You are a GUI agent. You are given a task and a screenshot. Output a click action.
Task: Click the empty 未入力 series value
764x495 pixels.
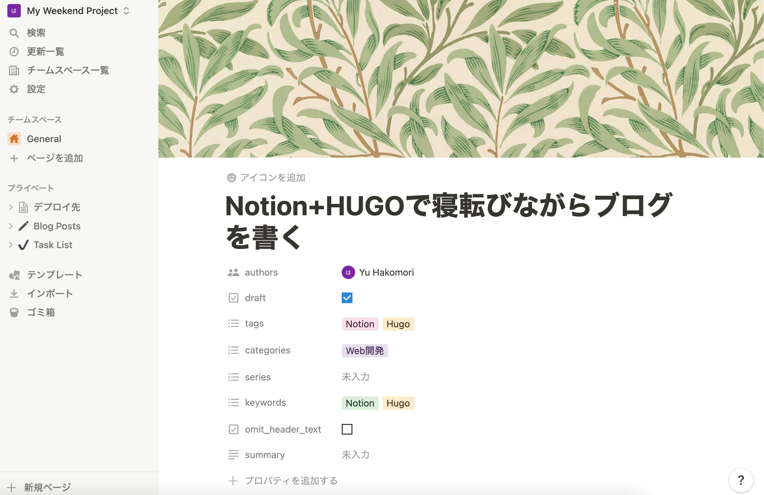click(x=355, y=377)
